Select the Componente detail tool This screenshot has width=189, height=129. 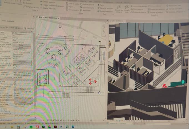tap(72, 10)
